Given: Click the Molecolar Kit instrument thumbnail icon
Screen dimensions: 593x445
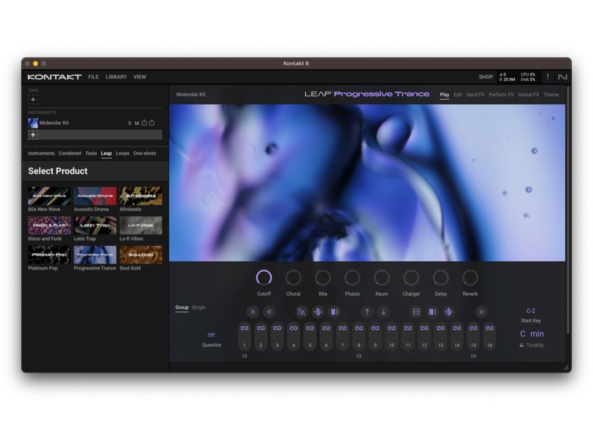Looking at the screenshot, I should tap(33, 123).
